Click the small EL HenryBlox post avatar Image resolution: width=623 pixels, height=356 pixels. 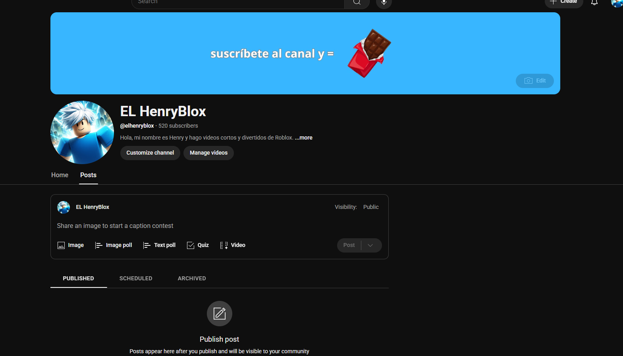64,207
